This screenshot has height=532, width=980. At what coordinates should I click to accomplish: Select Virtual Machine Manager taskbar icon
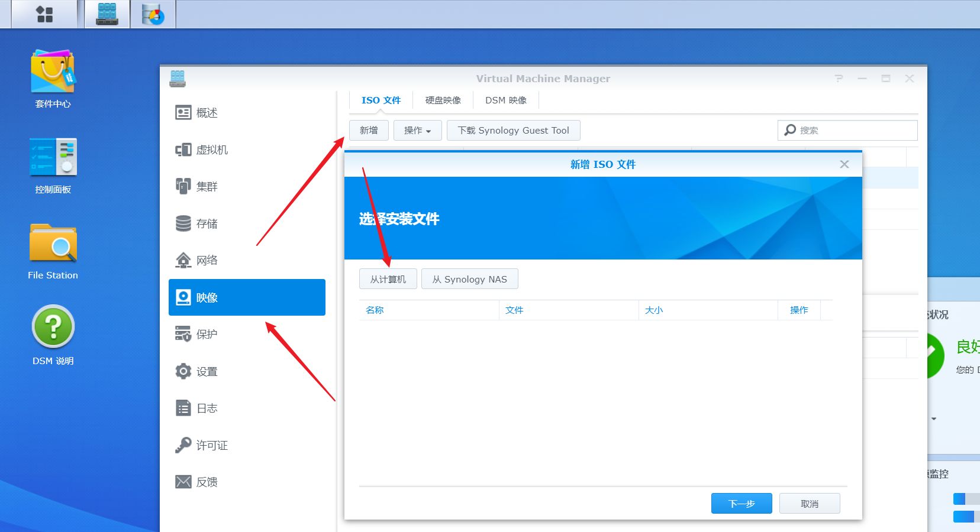(x=107, y=14)
